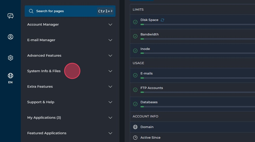
Task: Open the Advanced Features menu
Action: [x=44, y=56]
